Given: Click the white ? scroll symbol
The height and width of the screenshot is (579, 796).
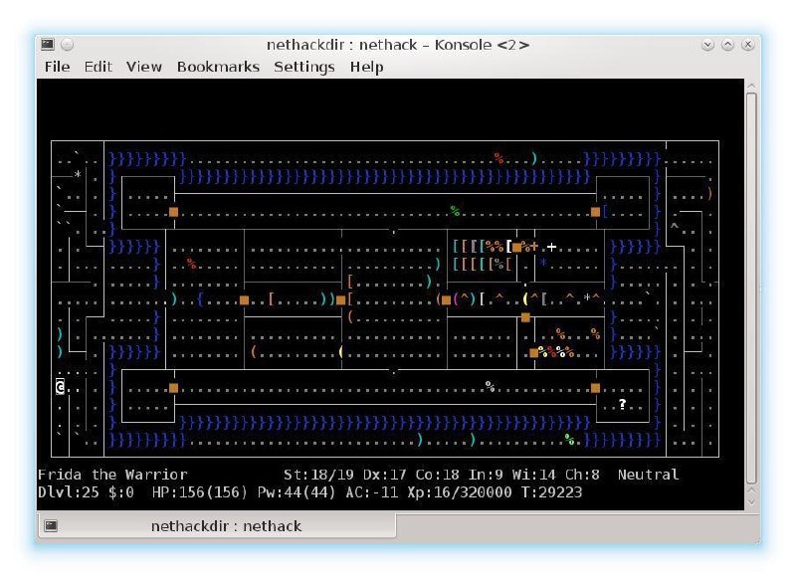Looking at the screenshot, I should coord(623,405).
